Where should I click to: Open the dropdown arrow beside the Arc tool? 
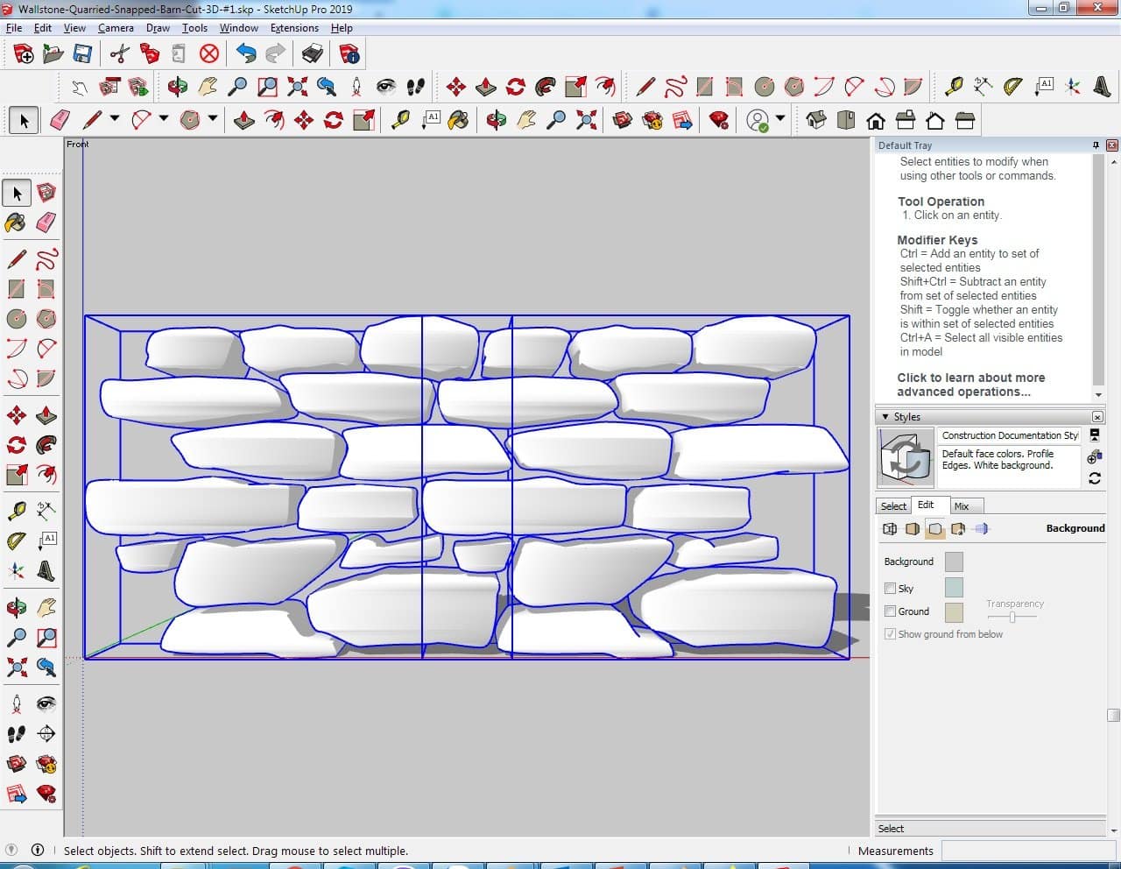point(163,119)
